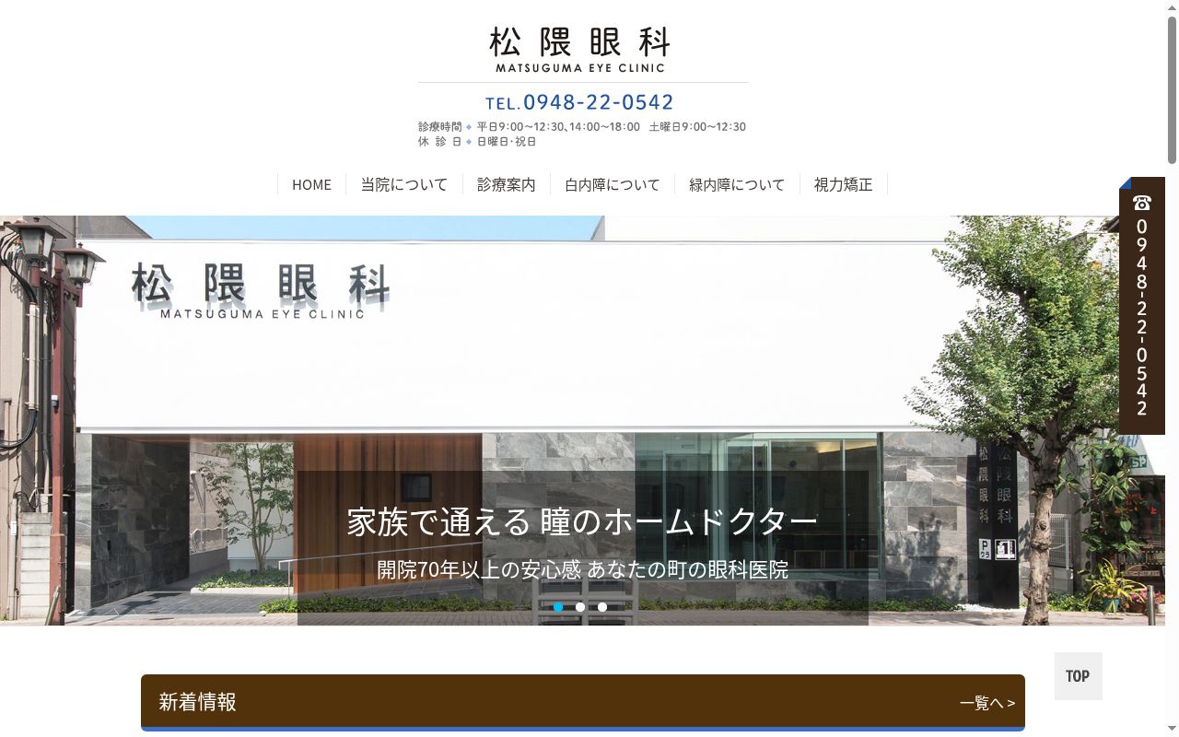Image resolution: width=1179 pixels, height=737 pixels.
Task: Click the 開院70年以上の安心感 subtitle text
Action: (582, 569)
